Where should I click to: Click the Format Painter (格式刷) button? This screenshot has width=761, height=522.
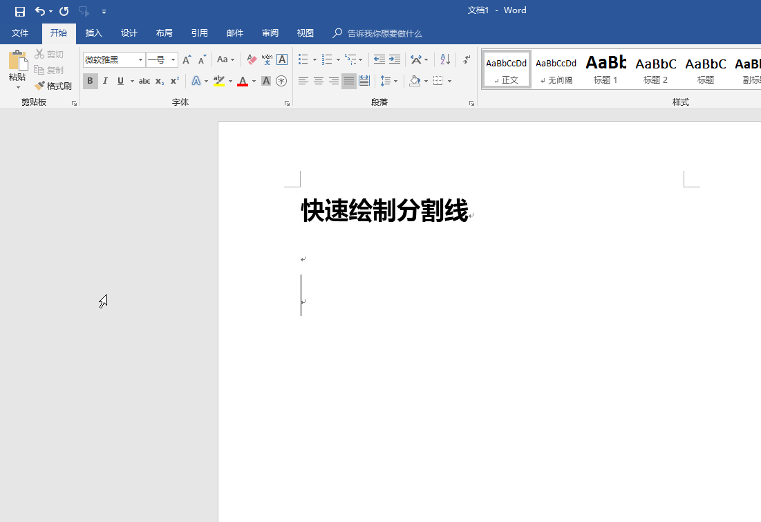pos(54,86)
